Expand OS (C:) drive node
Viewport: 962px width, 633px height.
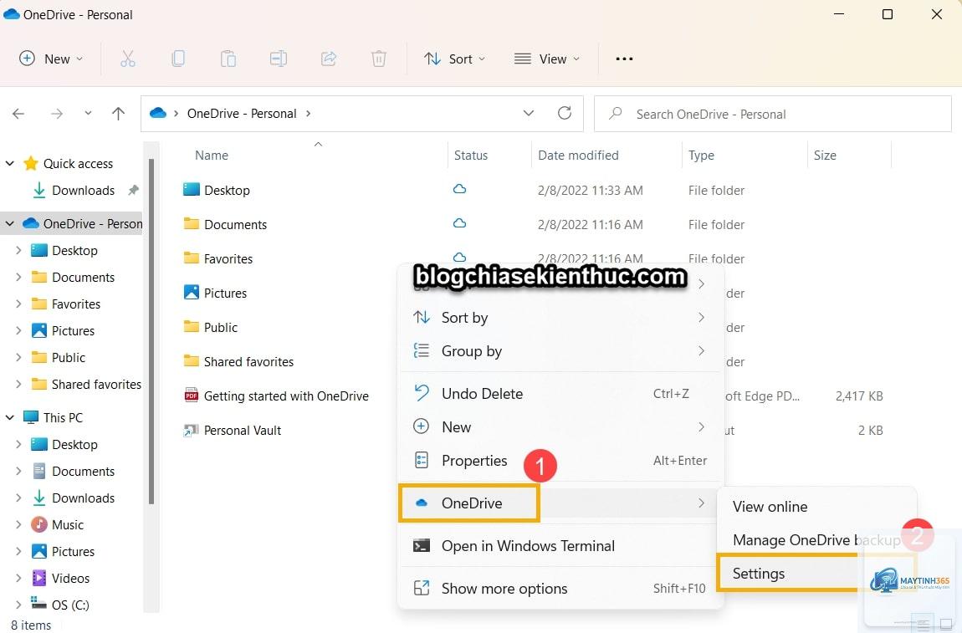[18, 605]
